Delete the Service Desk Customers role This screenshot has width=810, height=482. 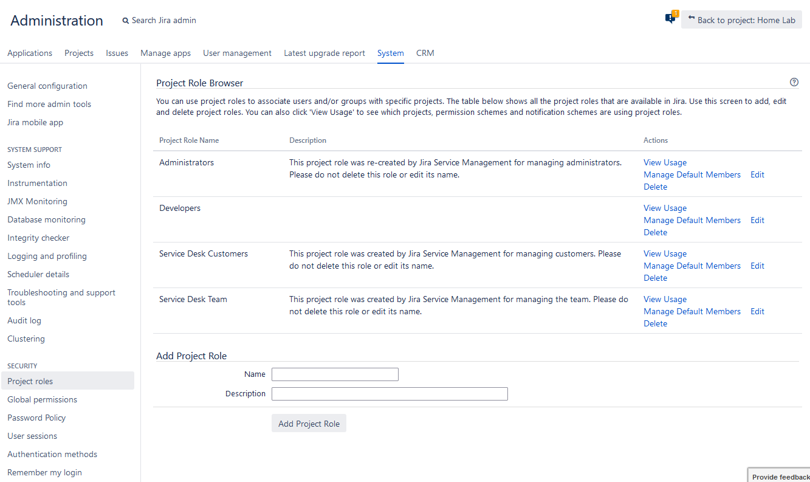tap(655, 278)
